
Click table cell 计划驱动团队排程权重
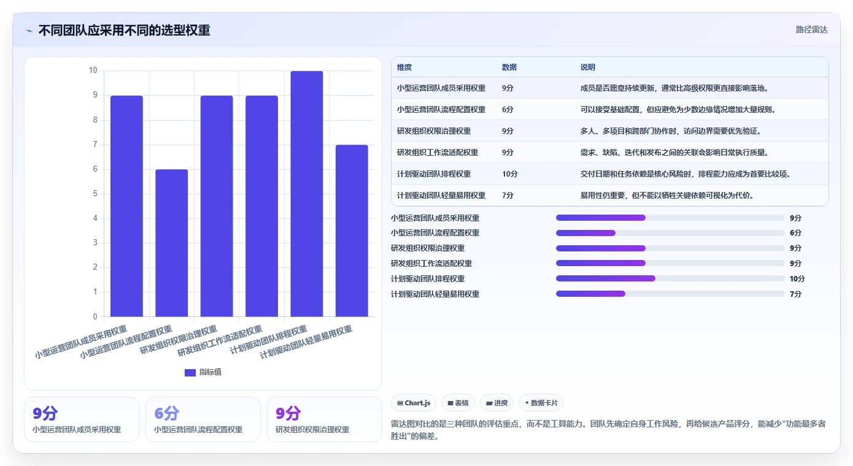click(434, 174)
